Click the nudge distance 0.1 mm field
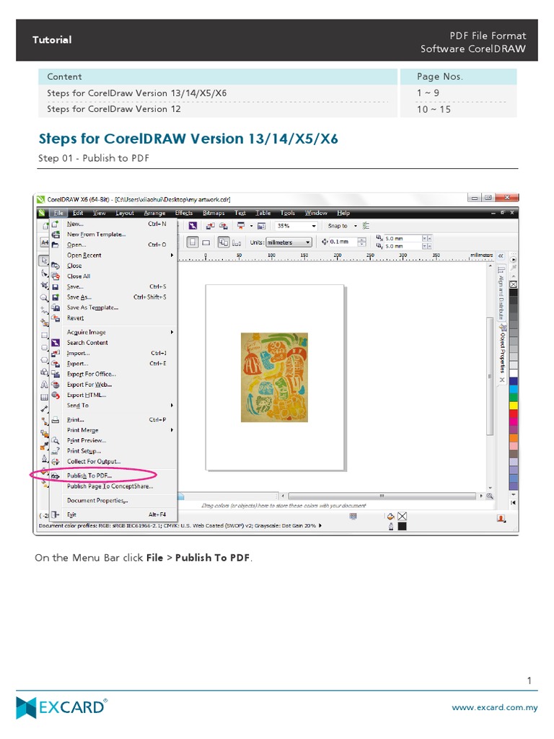This screenshot has height=739, width=554. coord(343,242)
